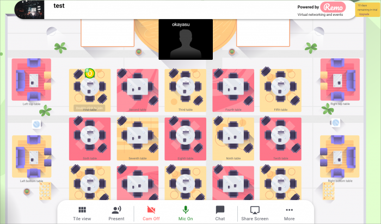Turn the camera on via Cam Off

click(x=151, y=214)
